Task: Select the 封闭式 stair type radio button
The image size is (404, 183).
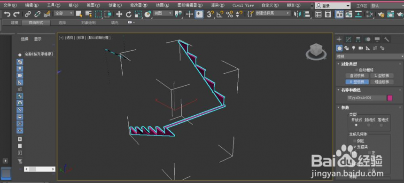Action: [x=369, y=125]
